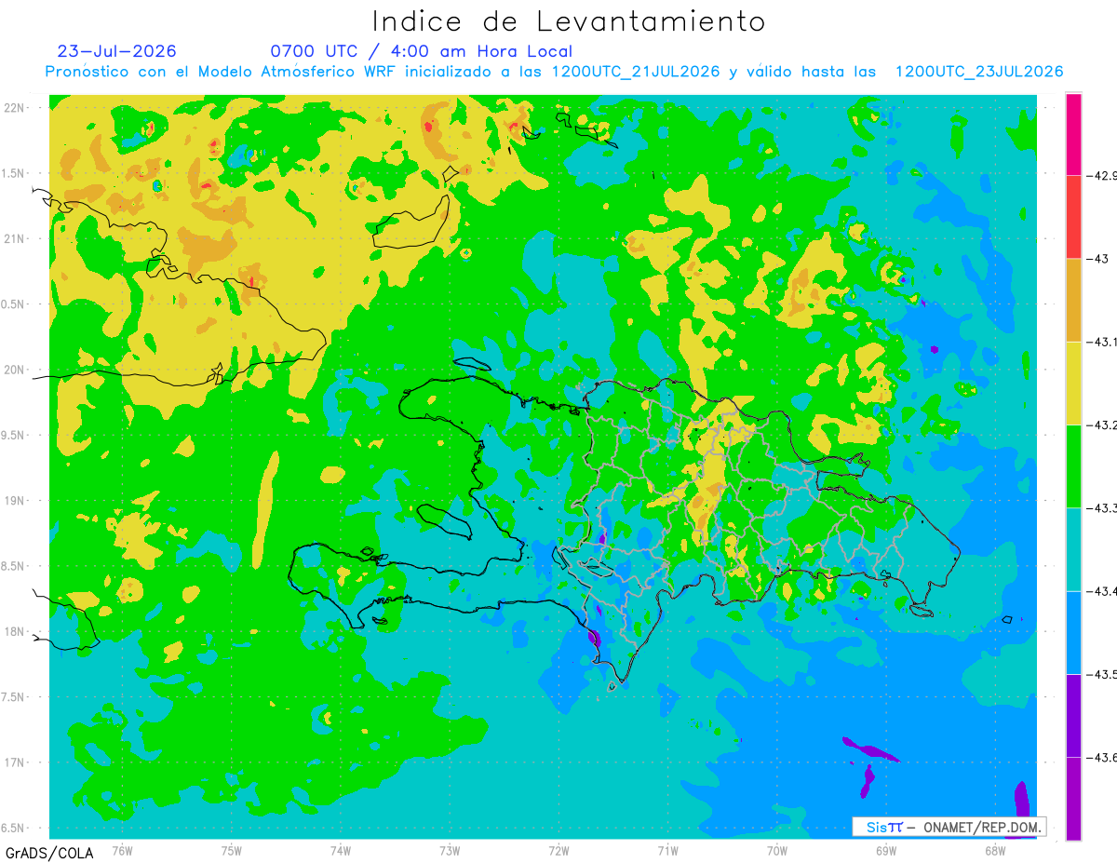Screen dimensions: 1117x863
Task: Click the legend value "-43.5"
Action: (1103, 674)
